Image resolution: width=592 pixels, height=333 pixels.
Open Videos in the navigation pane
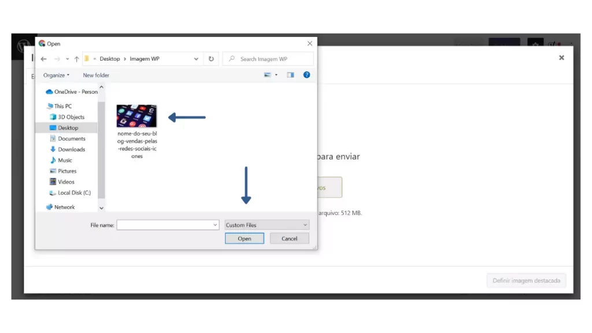point(62,182)
